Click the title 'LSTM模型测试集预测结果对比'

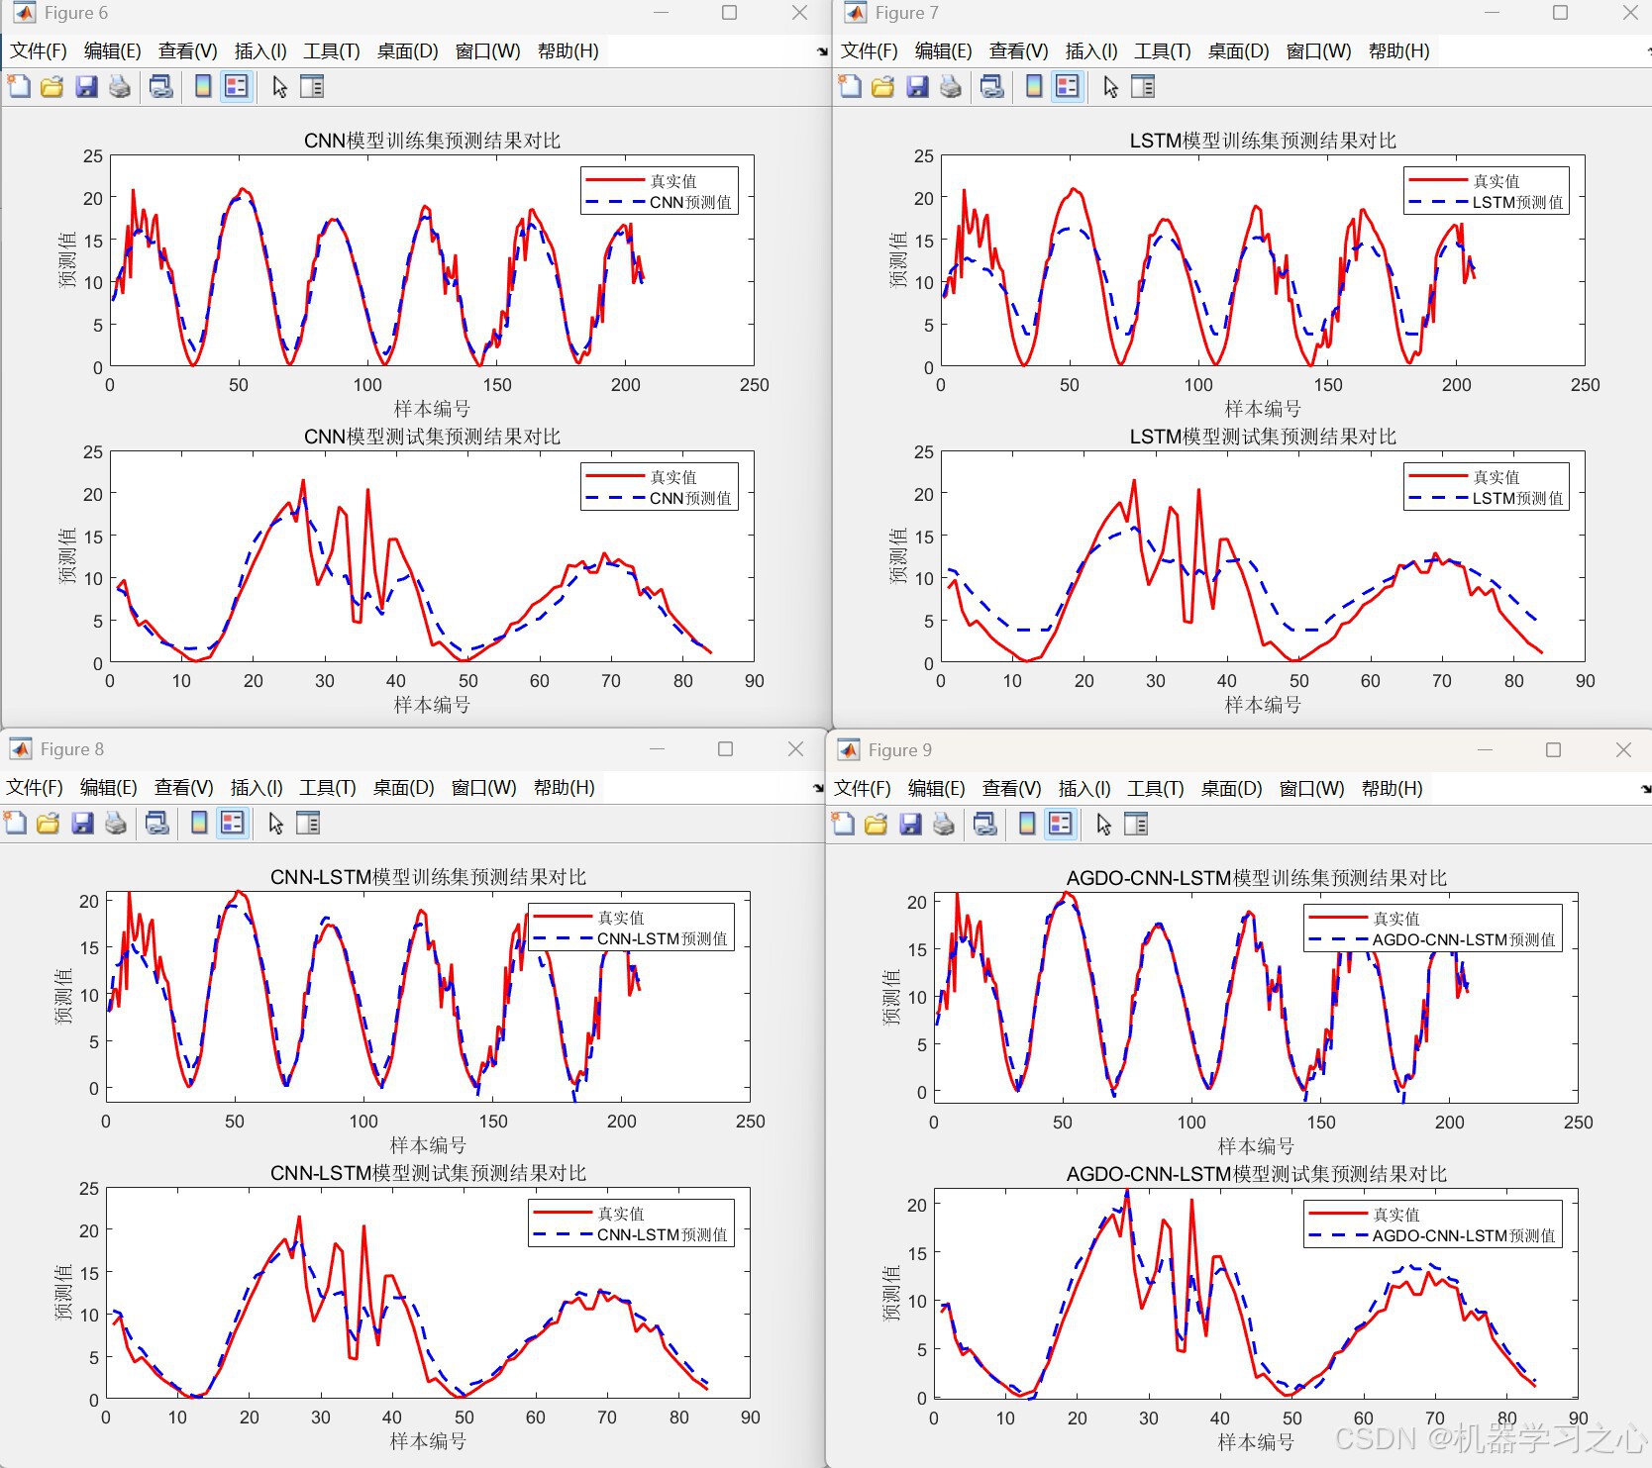tap(1263, 437)
